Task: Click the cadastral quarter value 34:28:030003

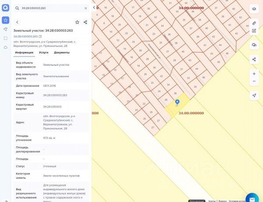Action: pyautogui.click(x=52, y=106)
